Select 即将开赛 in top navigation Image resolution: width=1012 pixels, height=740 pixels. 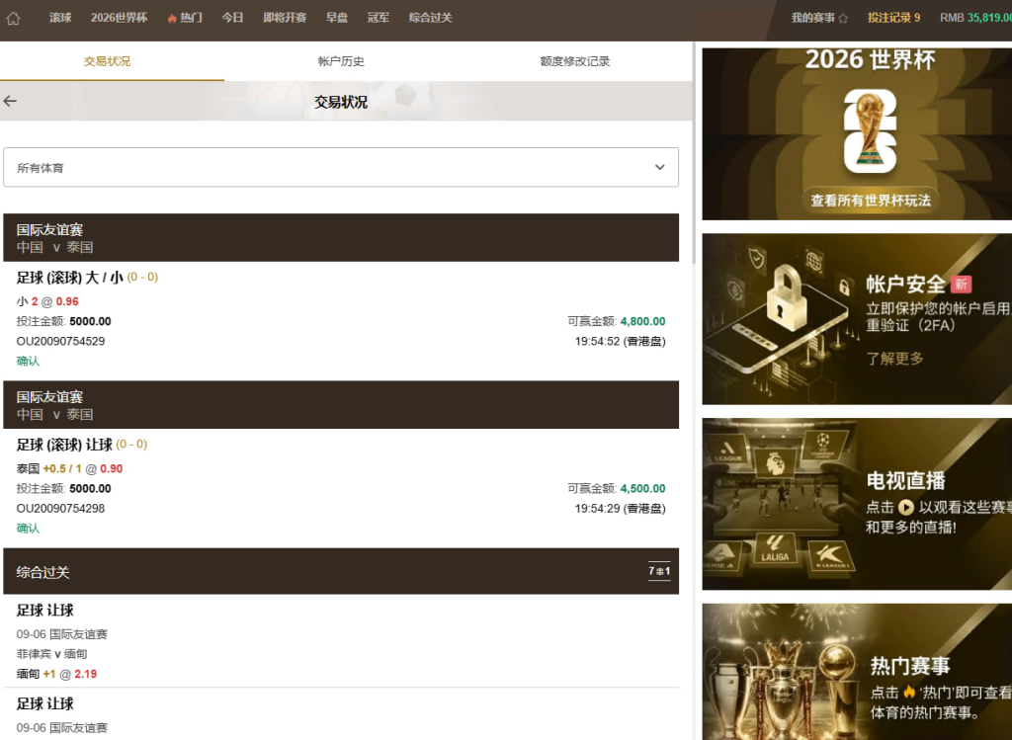[285, 18]
